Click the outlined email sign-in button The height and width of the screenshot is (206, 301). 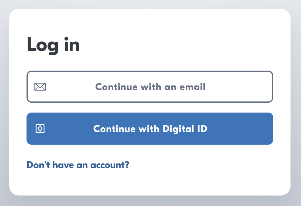150,87
